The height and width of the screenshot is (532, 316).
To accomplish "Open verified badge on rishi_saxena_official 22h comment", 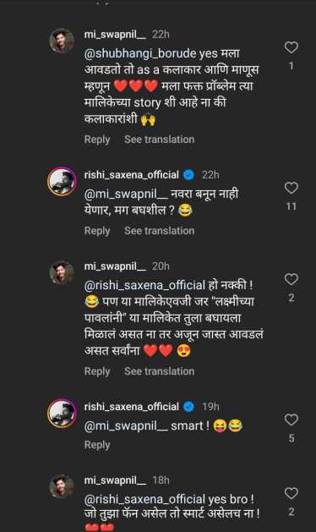I will (x=189, y=175).
